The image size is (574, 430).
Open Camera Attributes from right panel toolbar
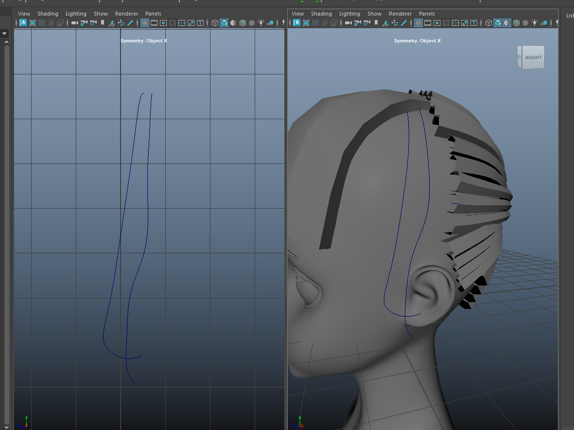[x=367, y=23]
